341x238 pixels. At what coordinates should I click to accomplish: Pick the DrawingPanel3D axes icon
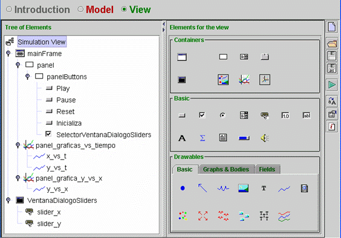click(265, 80)
